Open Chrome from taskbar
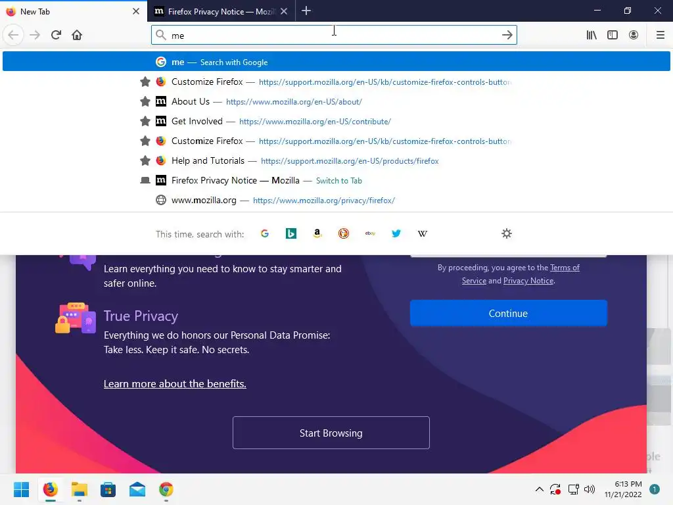 166,489
